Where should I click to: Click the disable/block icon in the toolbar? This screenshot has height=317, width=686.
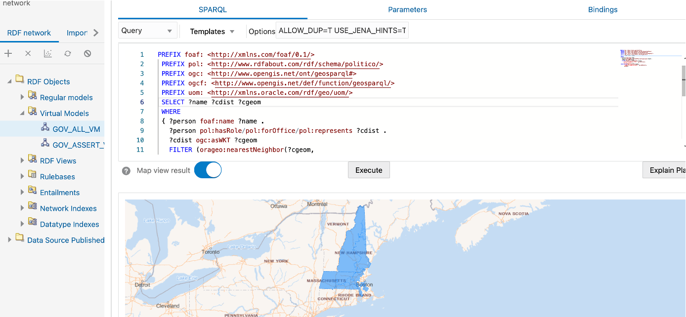tap(87, 53)
